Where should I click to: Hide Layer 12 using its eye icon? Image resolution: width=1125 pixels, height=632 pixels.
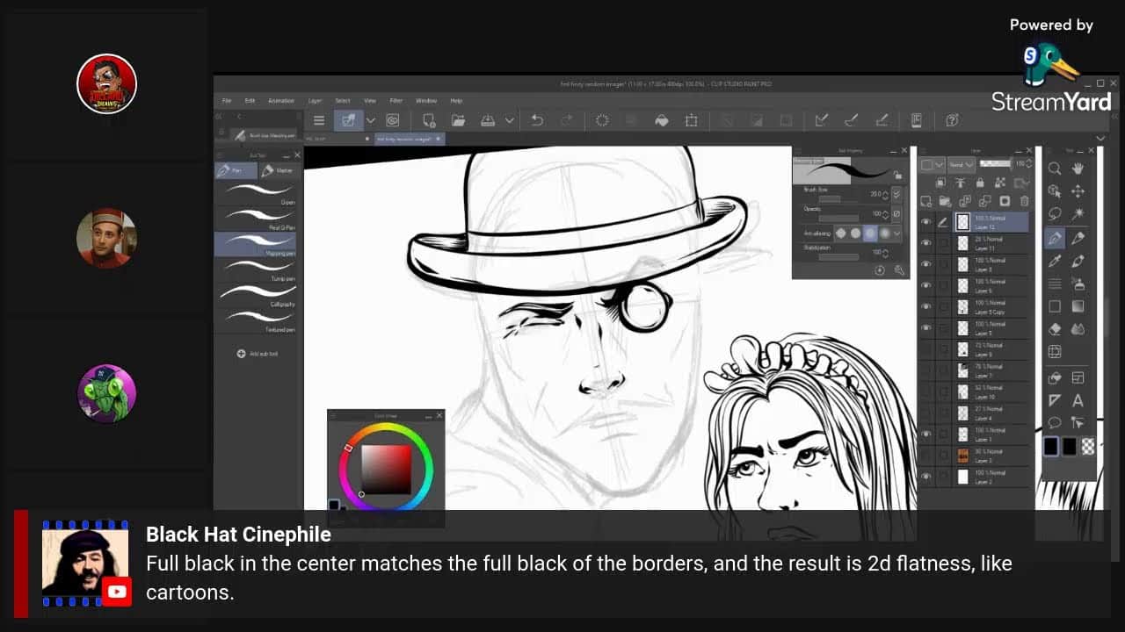[925, 222]
